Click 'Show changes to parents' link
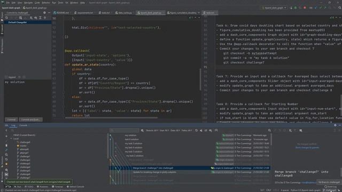Viewport: 342px width, 192px height. click(x=307, y=148)
